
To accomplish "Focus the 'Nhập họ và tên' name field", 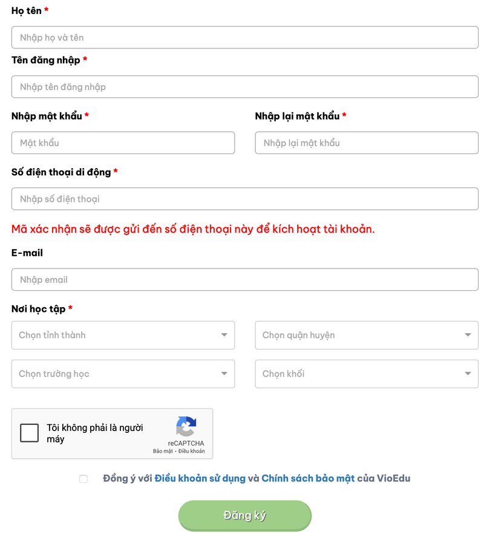I will [245, 37].
